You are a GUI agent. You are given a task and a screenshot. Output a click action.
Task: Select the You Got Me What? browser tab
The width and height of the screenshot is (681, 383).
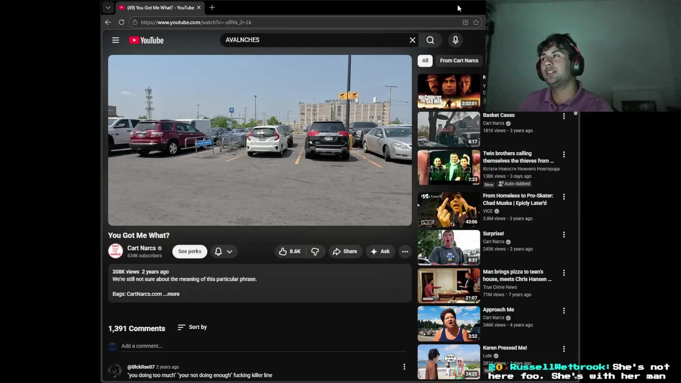[x=160, y=7]
